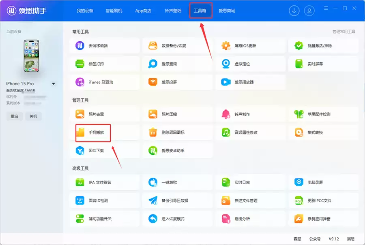The height and width of the screenshot is (245, 365).
Task: Select the 工具箱 toolbox tab
Action: coord(200,11)
